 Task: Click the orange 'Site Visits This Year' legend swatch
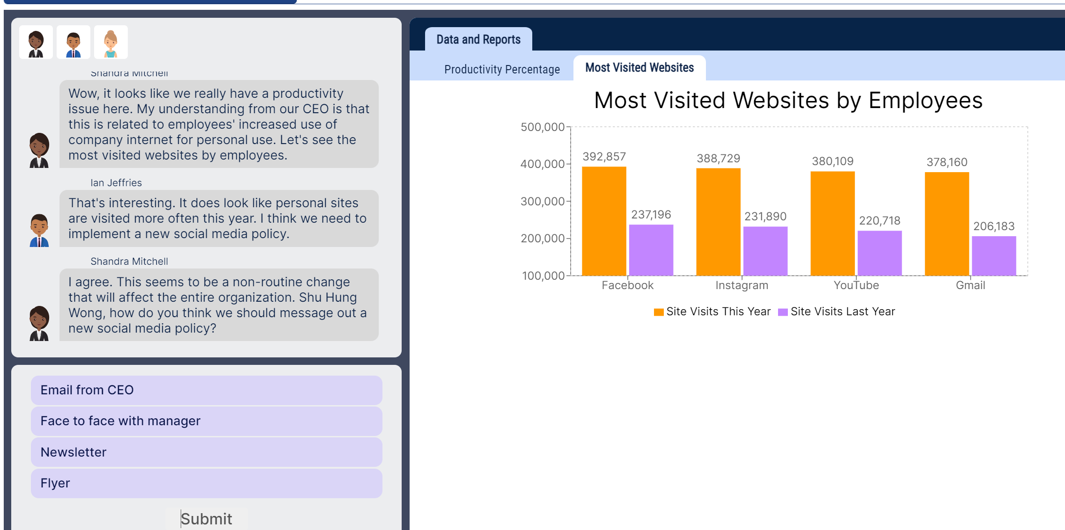(x=659, y=312)
